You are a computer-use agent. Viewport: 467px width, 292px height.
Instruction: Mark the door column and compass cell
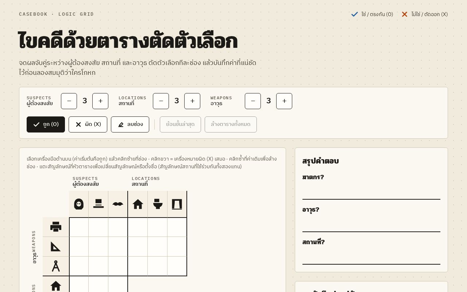point(177,266)
